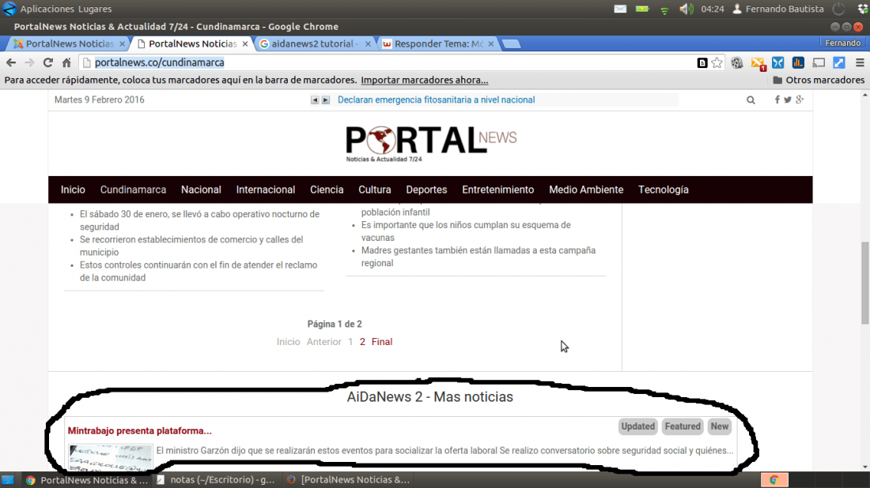Open the browser home page

[x=66, y=62]
